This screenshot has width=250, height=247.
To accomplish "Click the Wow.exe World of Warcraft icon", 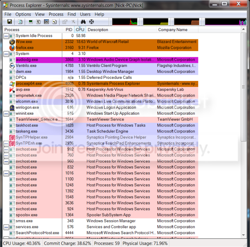I will tap(12, 42).
